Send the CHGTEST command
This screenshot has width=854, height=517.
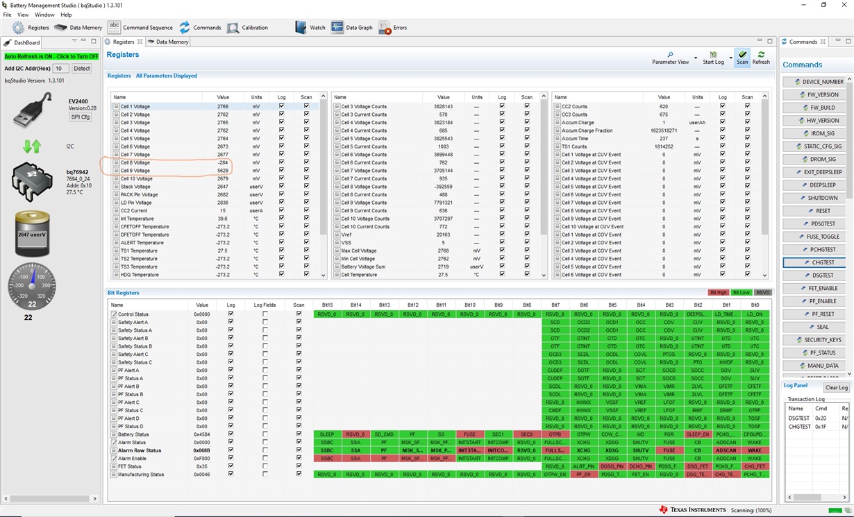click(814, 262)
